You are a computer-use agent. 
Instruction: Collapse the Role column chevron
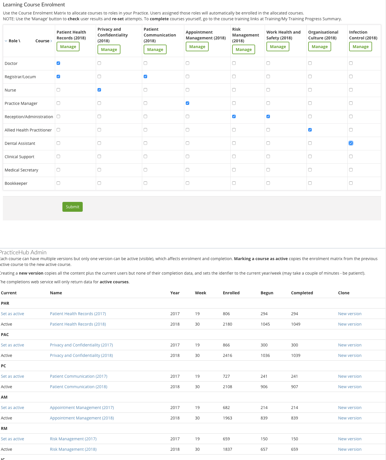pos(6,41)
